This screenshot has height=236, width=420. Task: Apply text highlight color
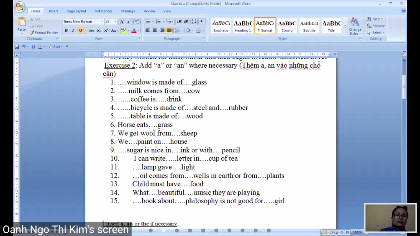[x=123, y=30]
